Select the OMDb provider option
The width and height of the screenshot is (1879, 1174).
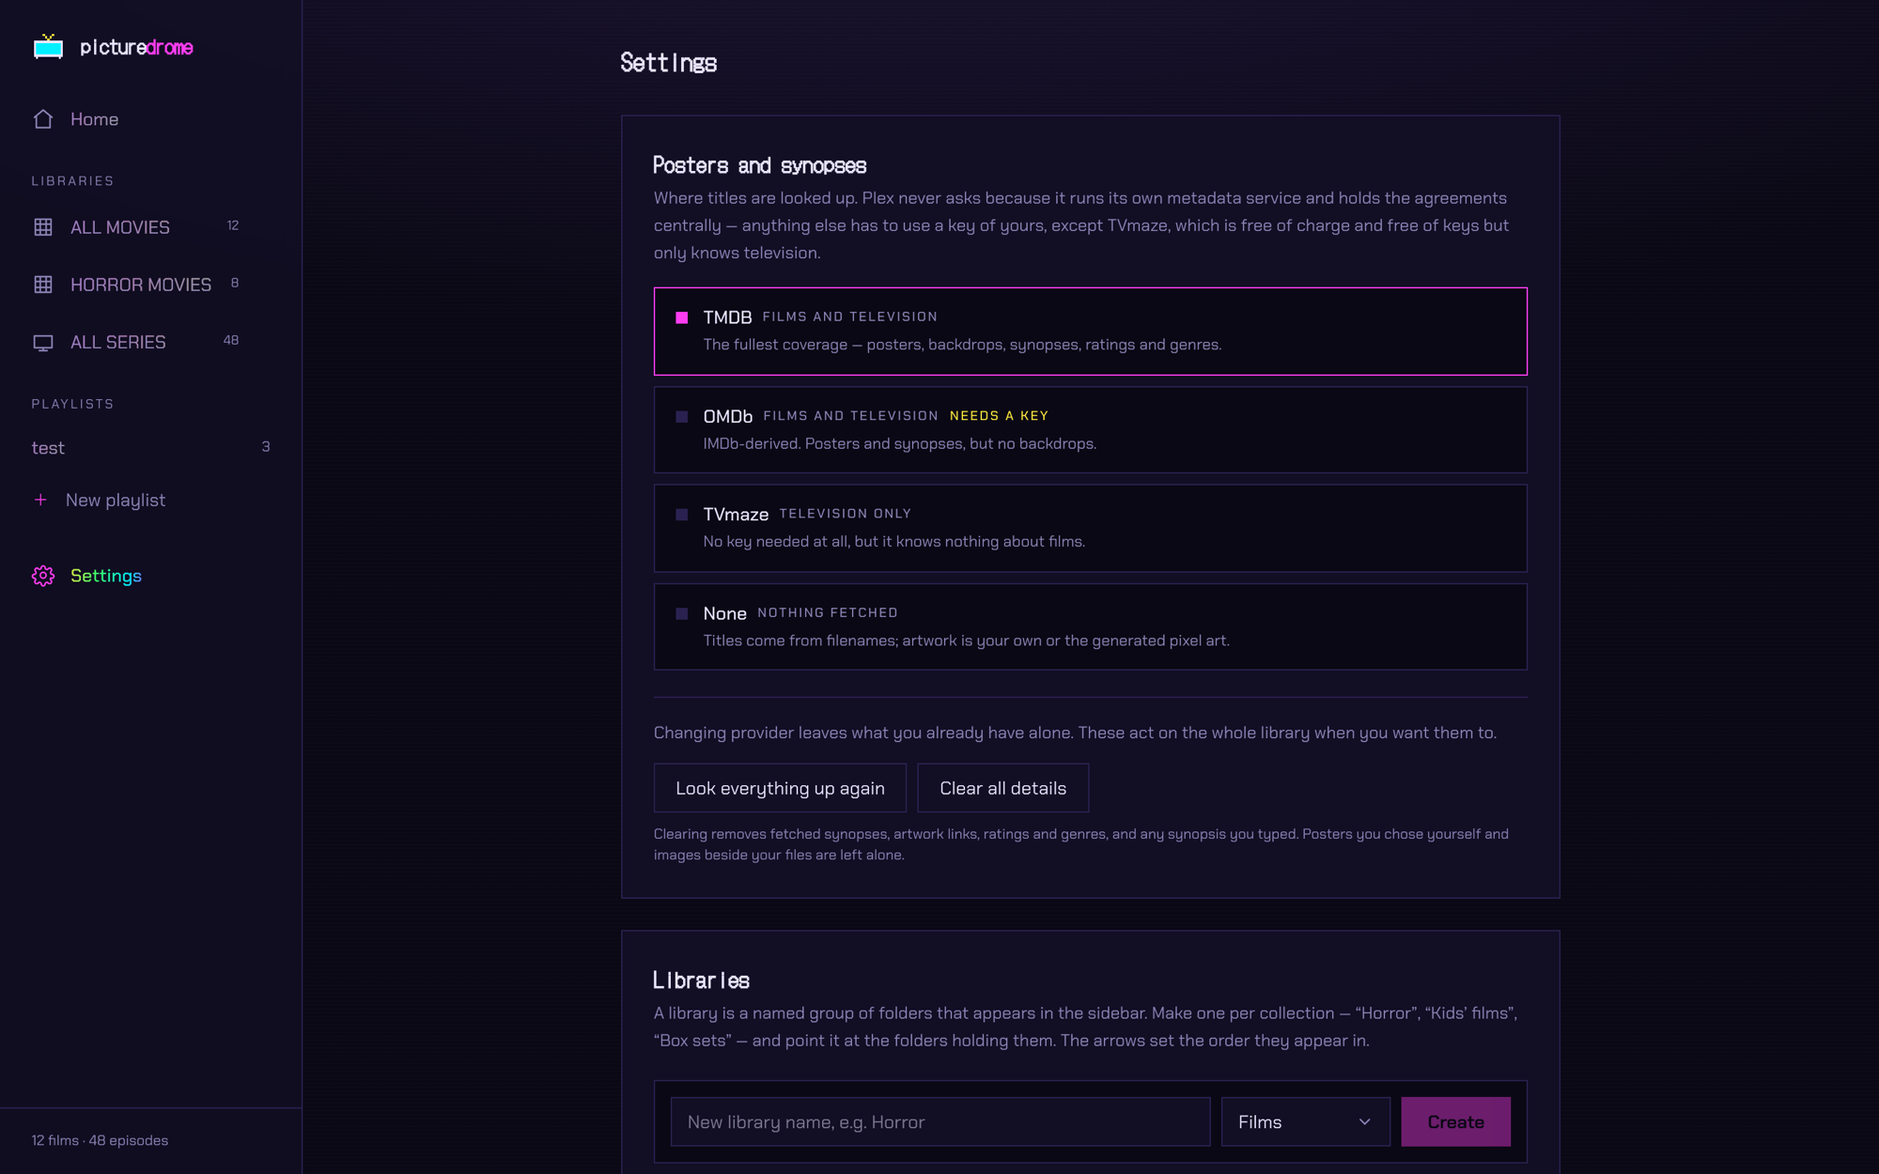(x=1091, y=430)
